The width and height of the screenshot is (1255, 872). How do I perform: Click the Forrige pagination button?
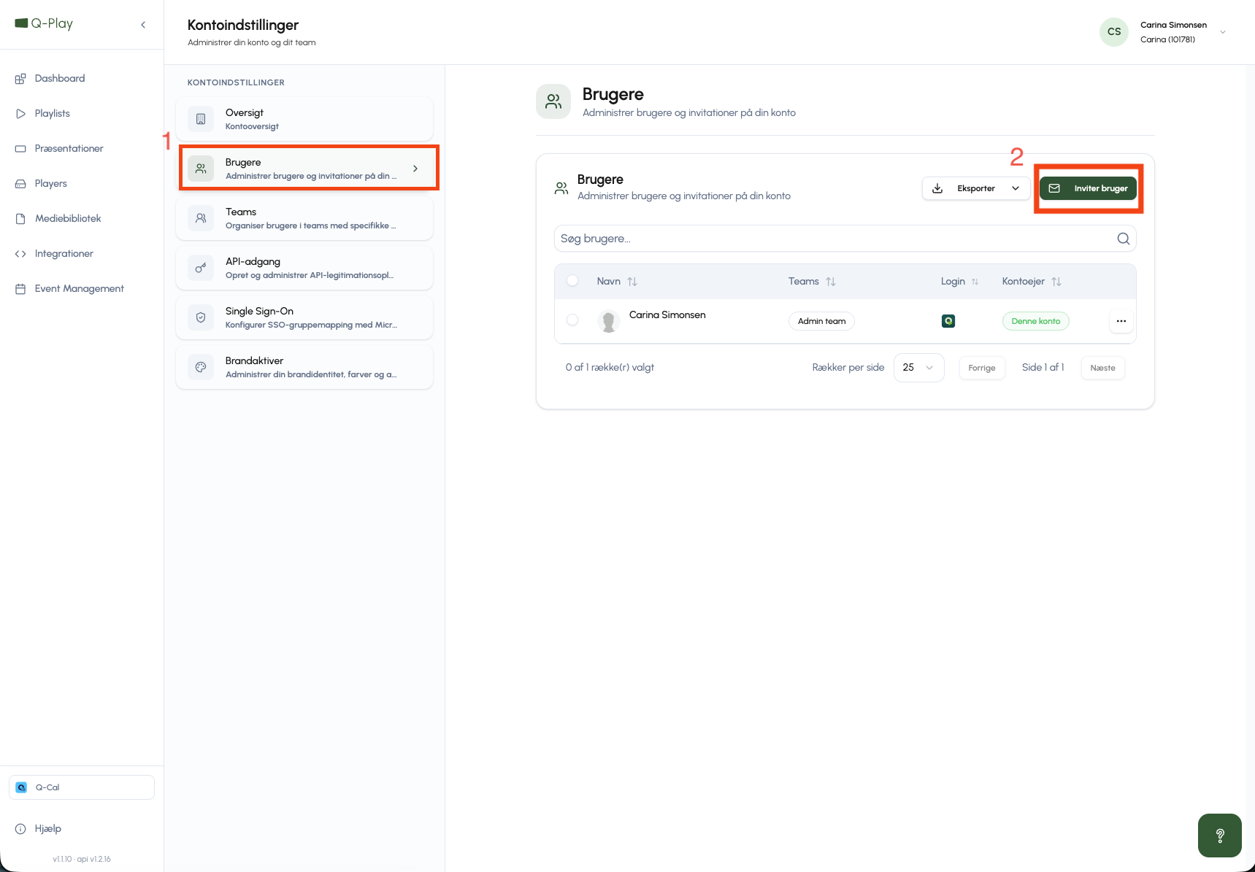(x=982, y=368)
